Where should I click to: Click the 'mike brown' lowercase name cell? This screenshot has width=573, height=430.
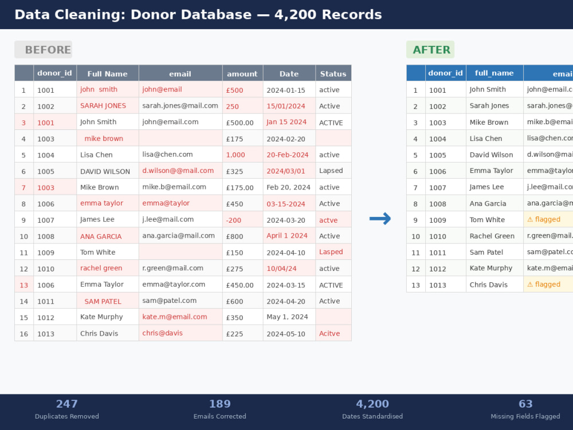108,139
